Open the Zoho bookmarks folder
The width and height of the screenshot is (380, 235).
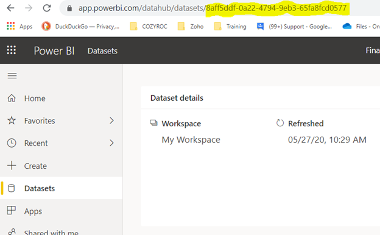click(191, 26)
